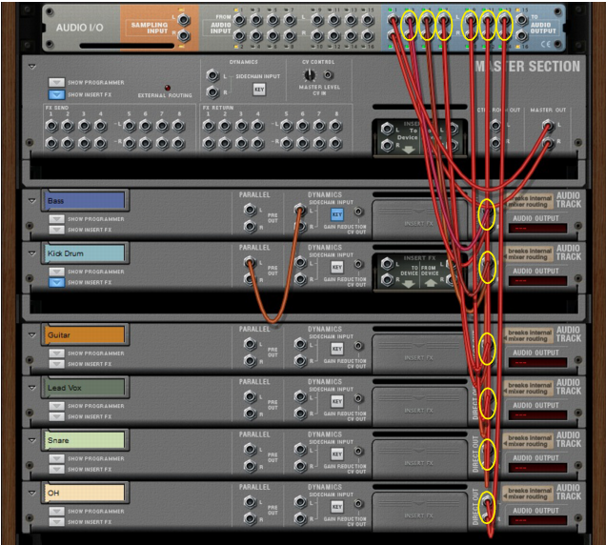Select the Guitar track name label
Image resolution: width=606 pixels, height=545 pixels.
click(86, 335)
